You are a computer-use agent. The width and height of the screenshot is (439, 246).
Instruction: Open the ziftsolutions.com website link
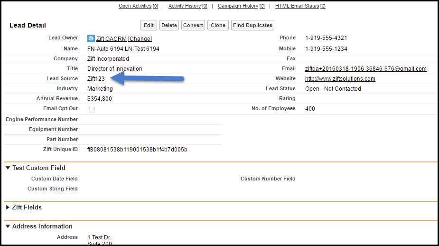click(340, 79)
